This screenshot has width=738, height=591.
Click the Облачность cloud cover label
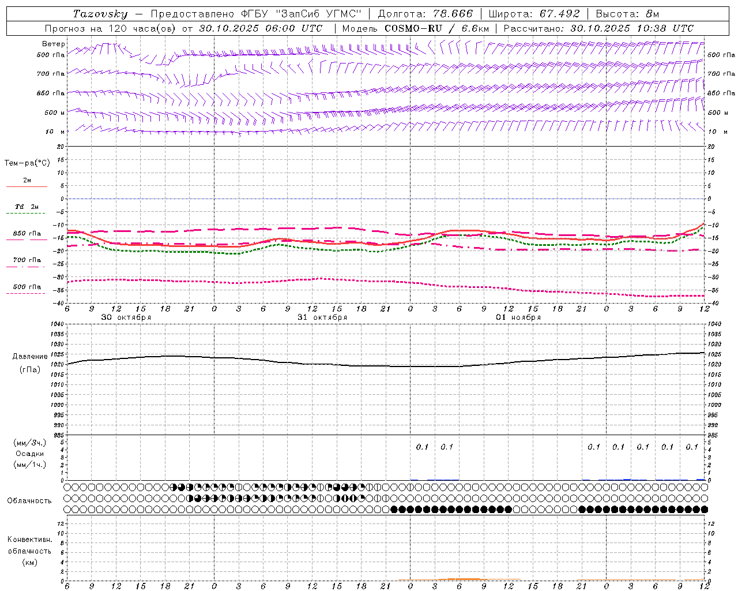click(x=29, y=501)
